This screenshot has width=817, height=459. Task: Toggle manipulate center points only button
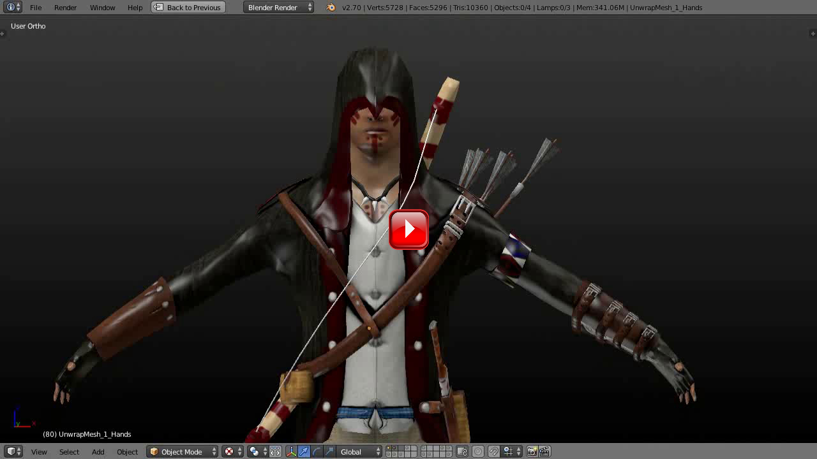[x=275, y=451]
